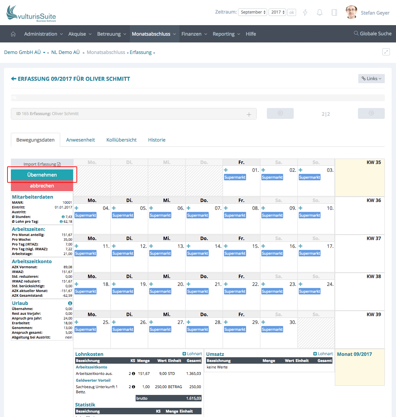Click the info icon next to Urlaub
Image resolution: width=396 pixels, height=417 pixels.
pos(70,303)
